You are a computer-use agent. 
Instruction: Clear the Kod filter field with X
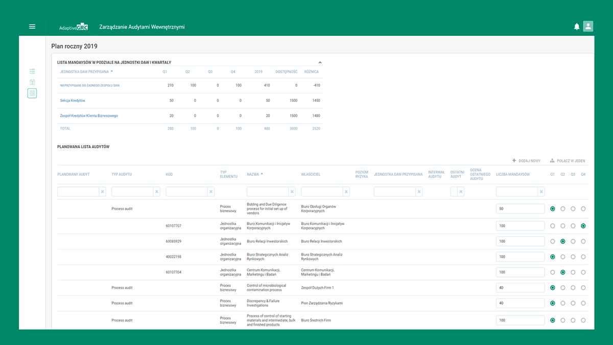click(x=211, y=192)
